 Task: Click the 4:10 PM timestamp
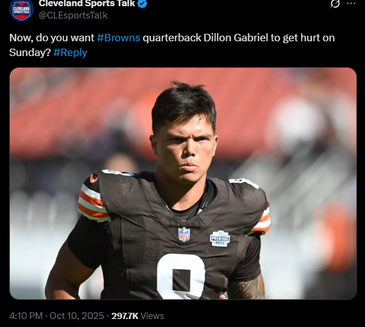pyautogui.click(x=26, y=316)
